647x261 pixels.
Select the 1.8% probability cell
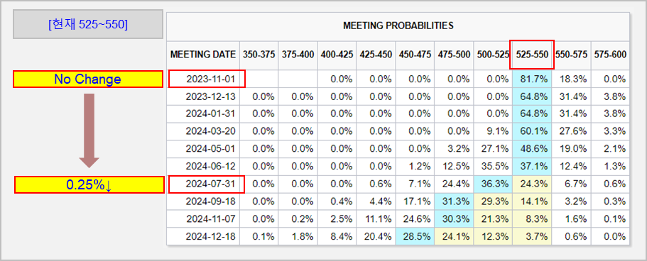pyautogui.click(x=298, y=237)
